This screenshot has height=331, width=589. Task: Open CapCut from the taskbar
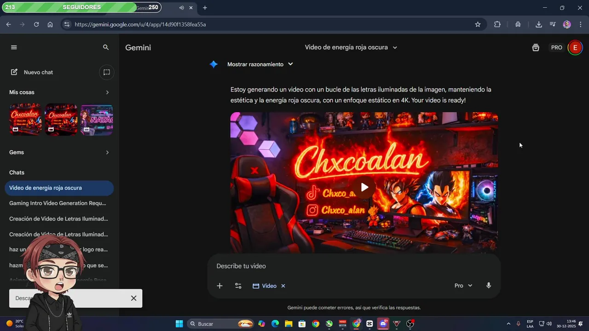(370, 324)
